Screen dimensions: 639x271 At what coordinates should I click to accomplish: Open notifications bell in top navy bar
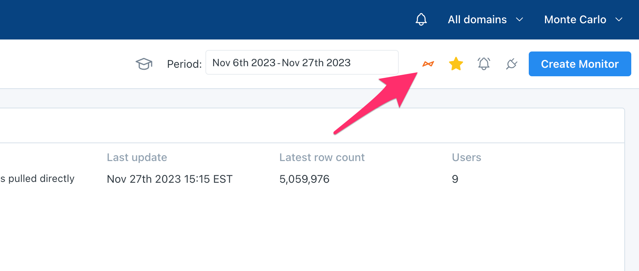pos(421,19)
